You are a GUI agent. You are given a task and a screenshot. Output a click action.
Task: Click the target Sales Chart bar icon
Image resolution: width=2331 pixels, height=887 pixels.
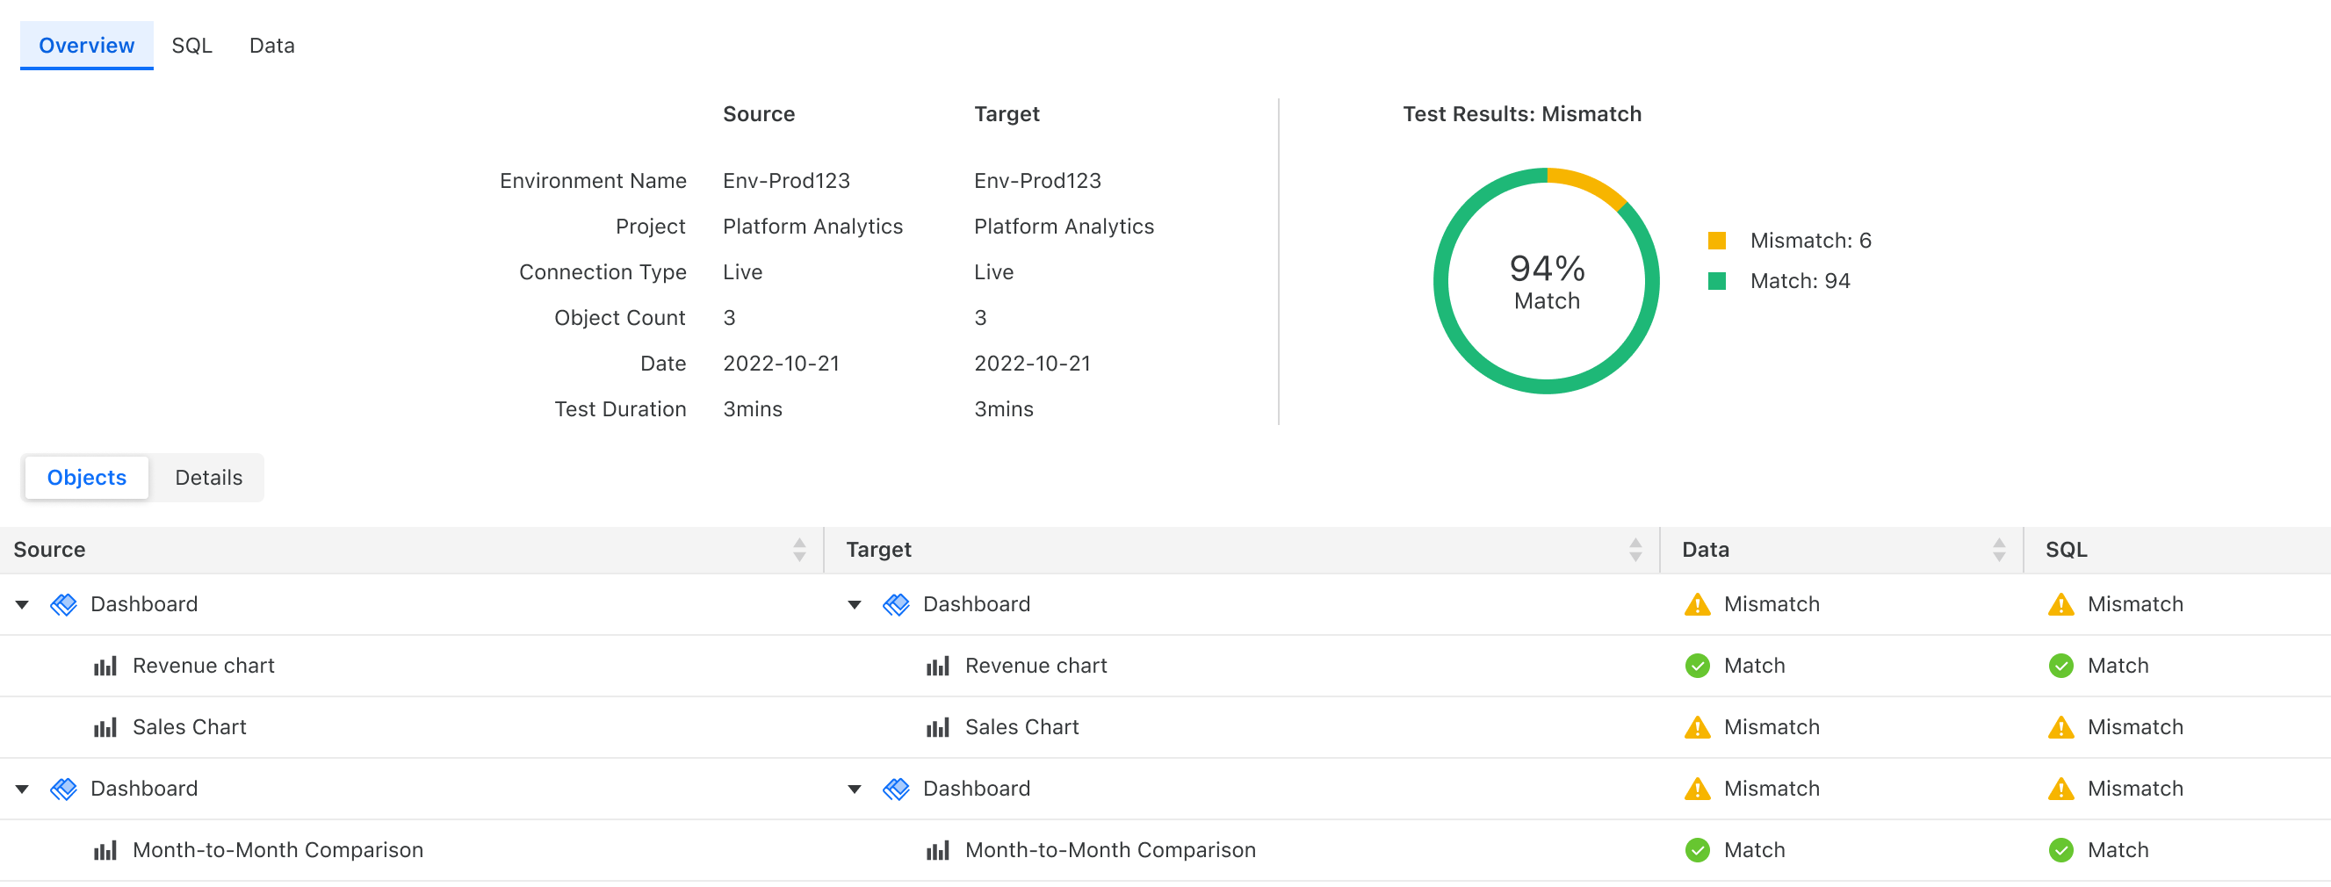coord(937,728)
